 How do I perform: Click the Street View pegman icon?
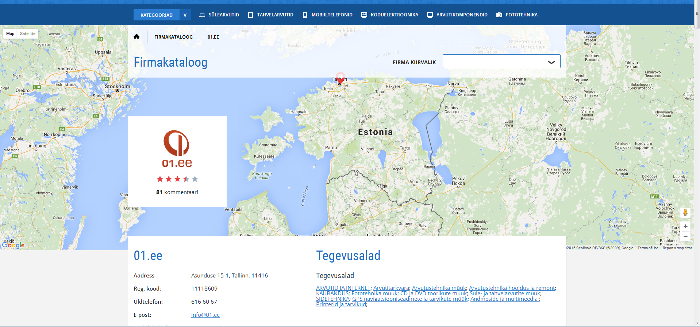click(685, 212)
